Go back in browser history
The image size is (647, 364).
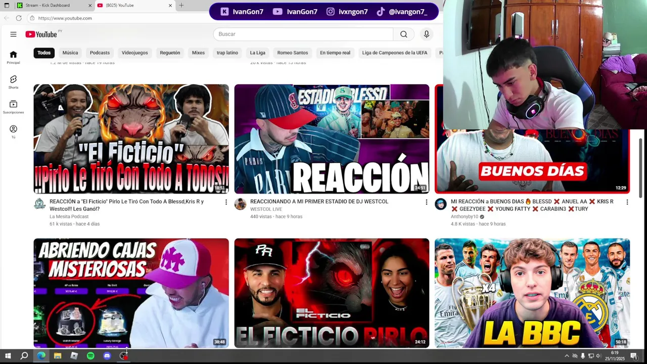tap(6, 18)
